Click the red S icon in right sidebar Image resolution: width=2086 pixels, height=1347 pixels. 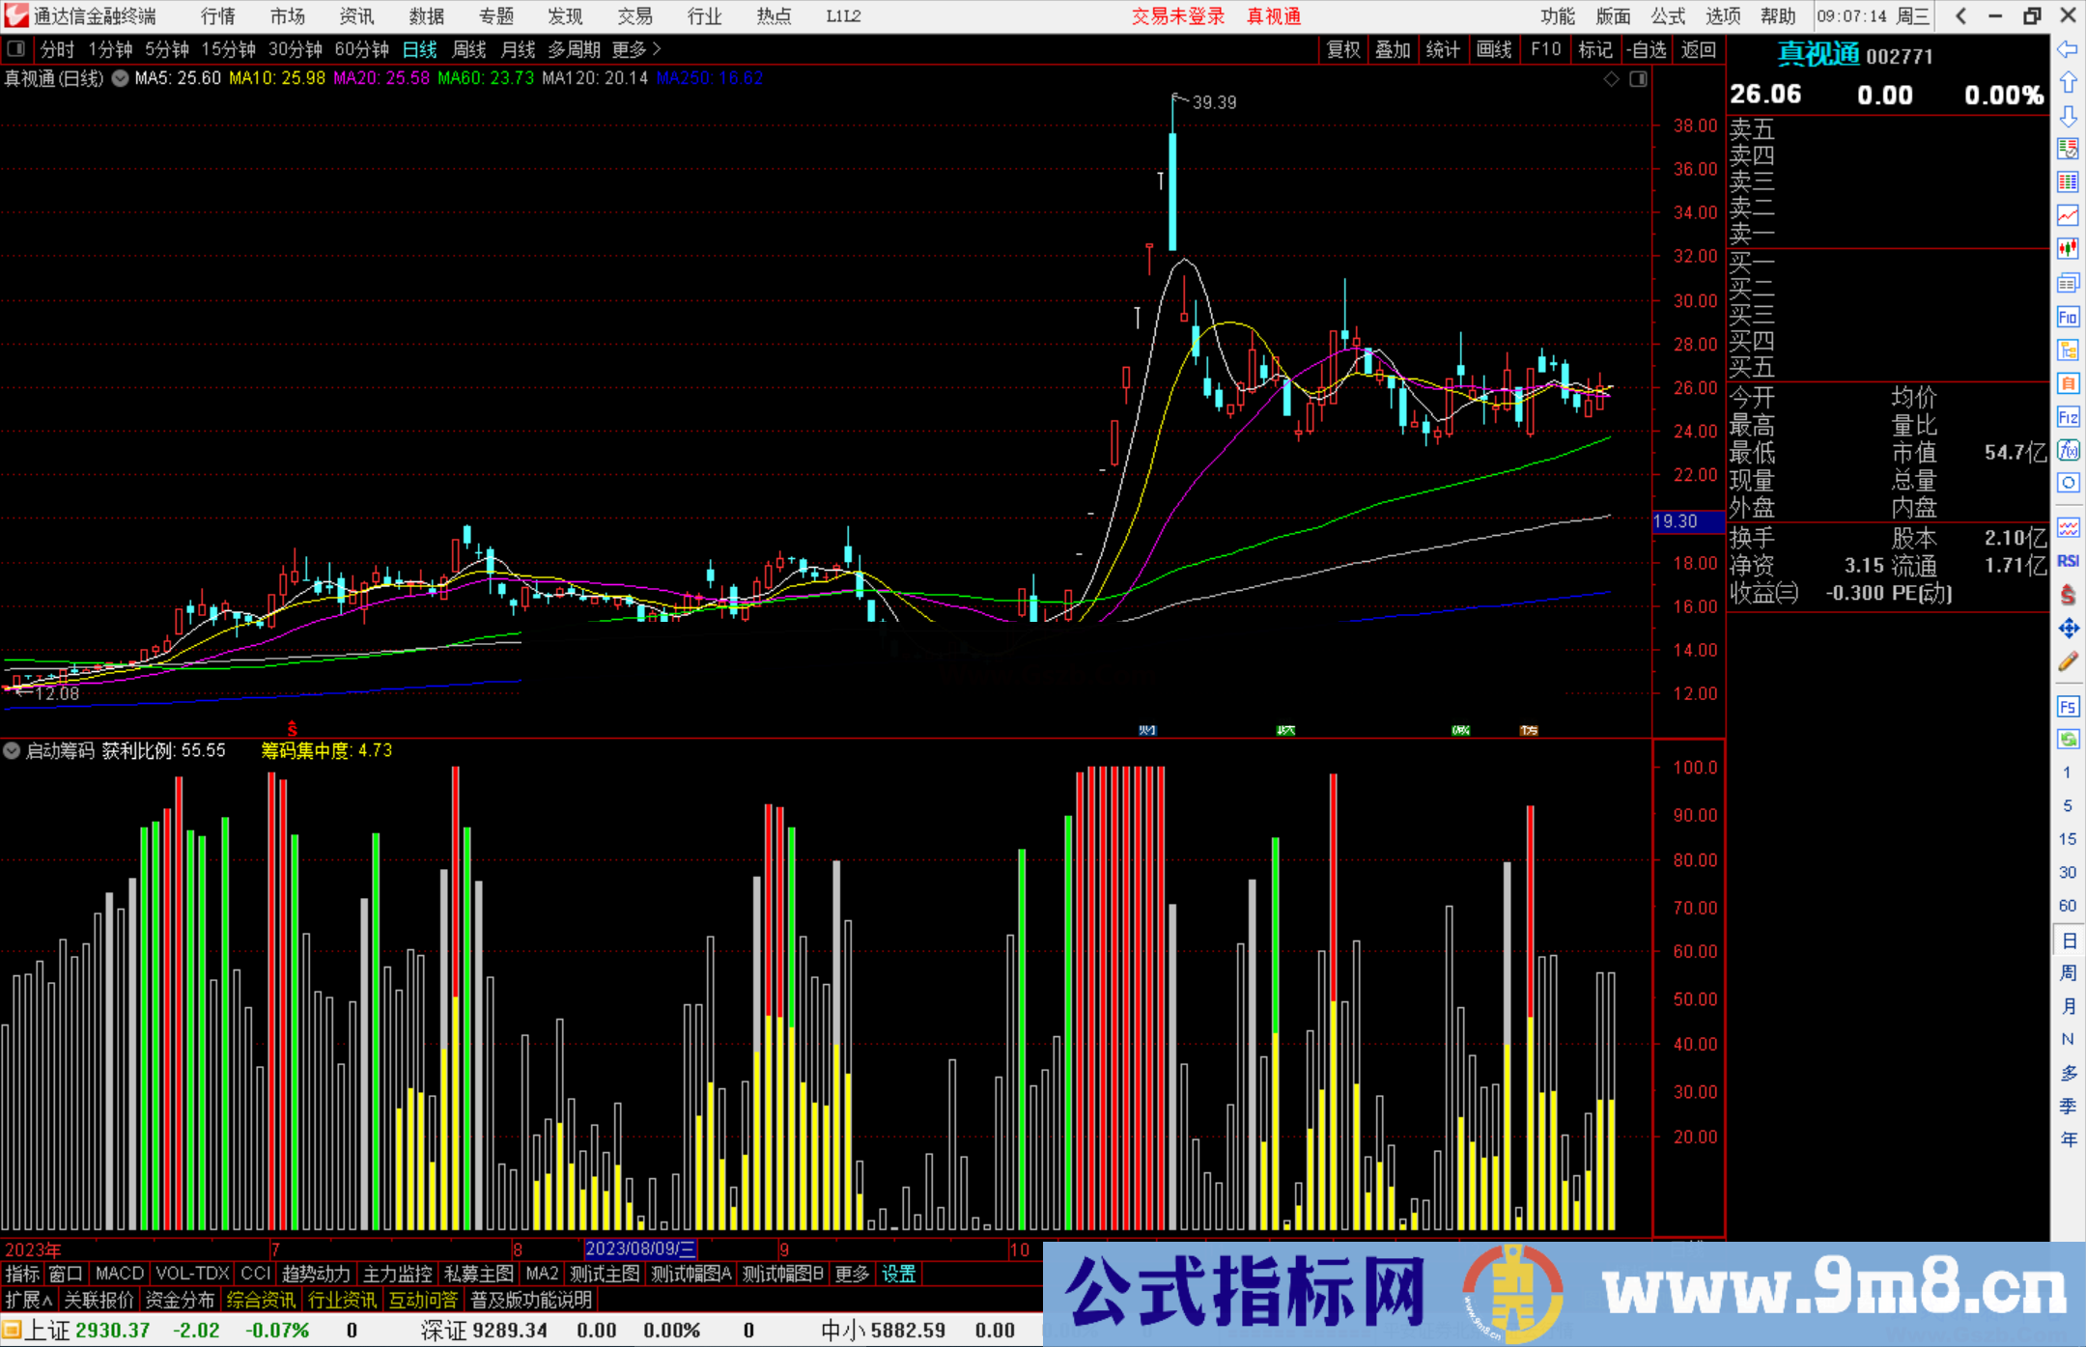(x=2068, y=595)
